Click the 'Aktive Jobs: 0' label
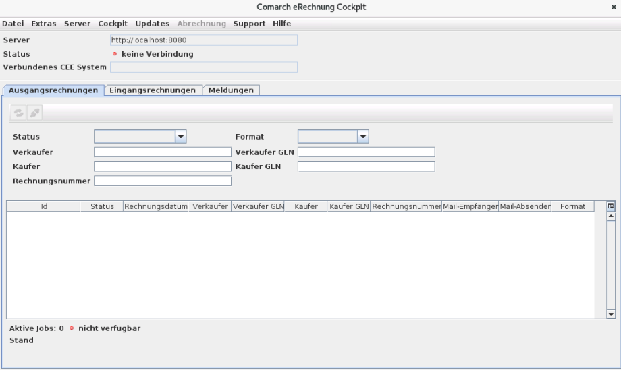The width and height of the screenshot is (621, 370). click(x=36, y=328)
